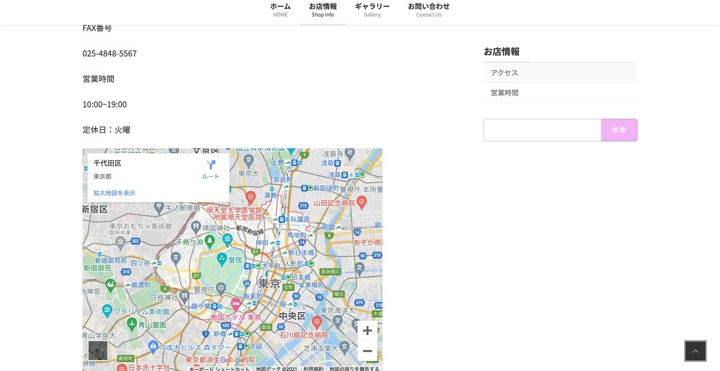Click the hours text 10:00~19:00
The width and height of the screenshot is (720, 371).
104,104
